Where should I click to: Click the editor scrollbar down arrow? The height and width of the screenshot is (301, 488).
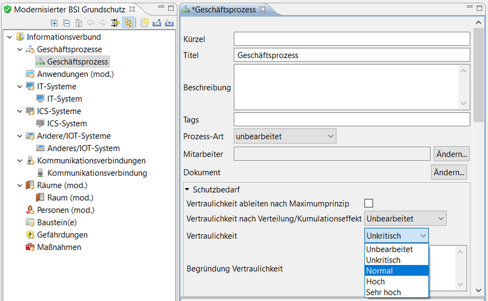click(478, 291)
